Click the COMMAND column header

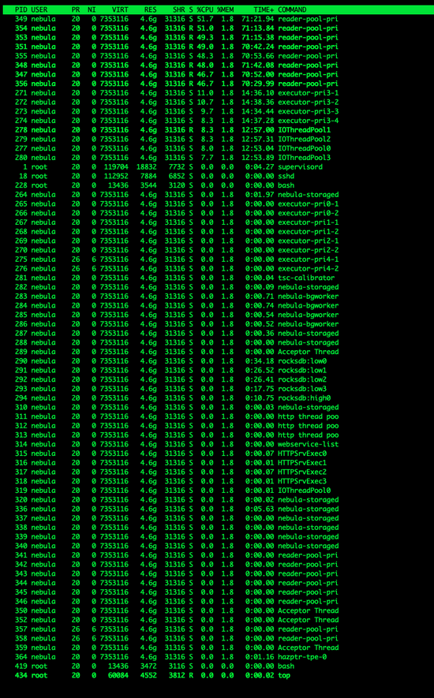[x=292, y=9]
